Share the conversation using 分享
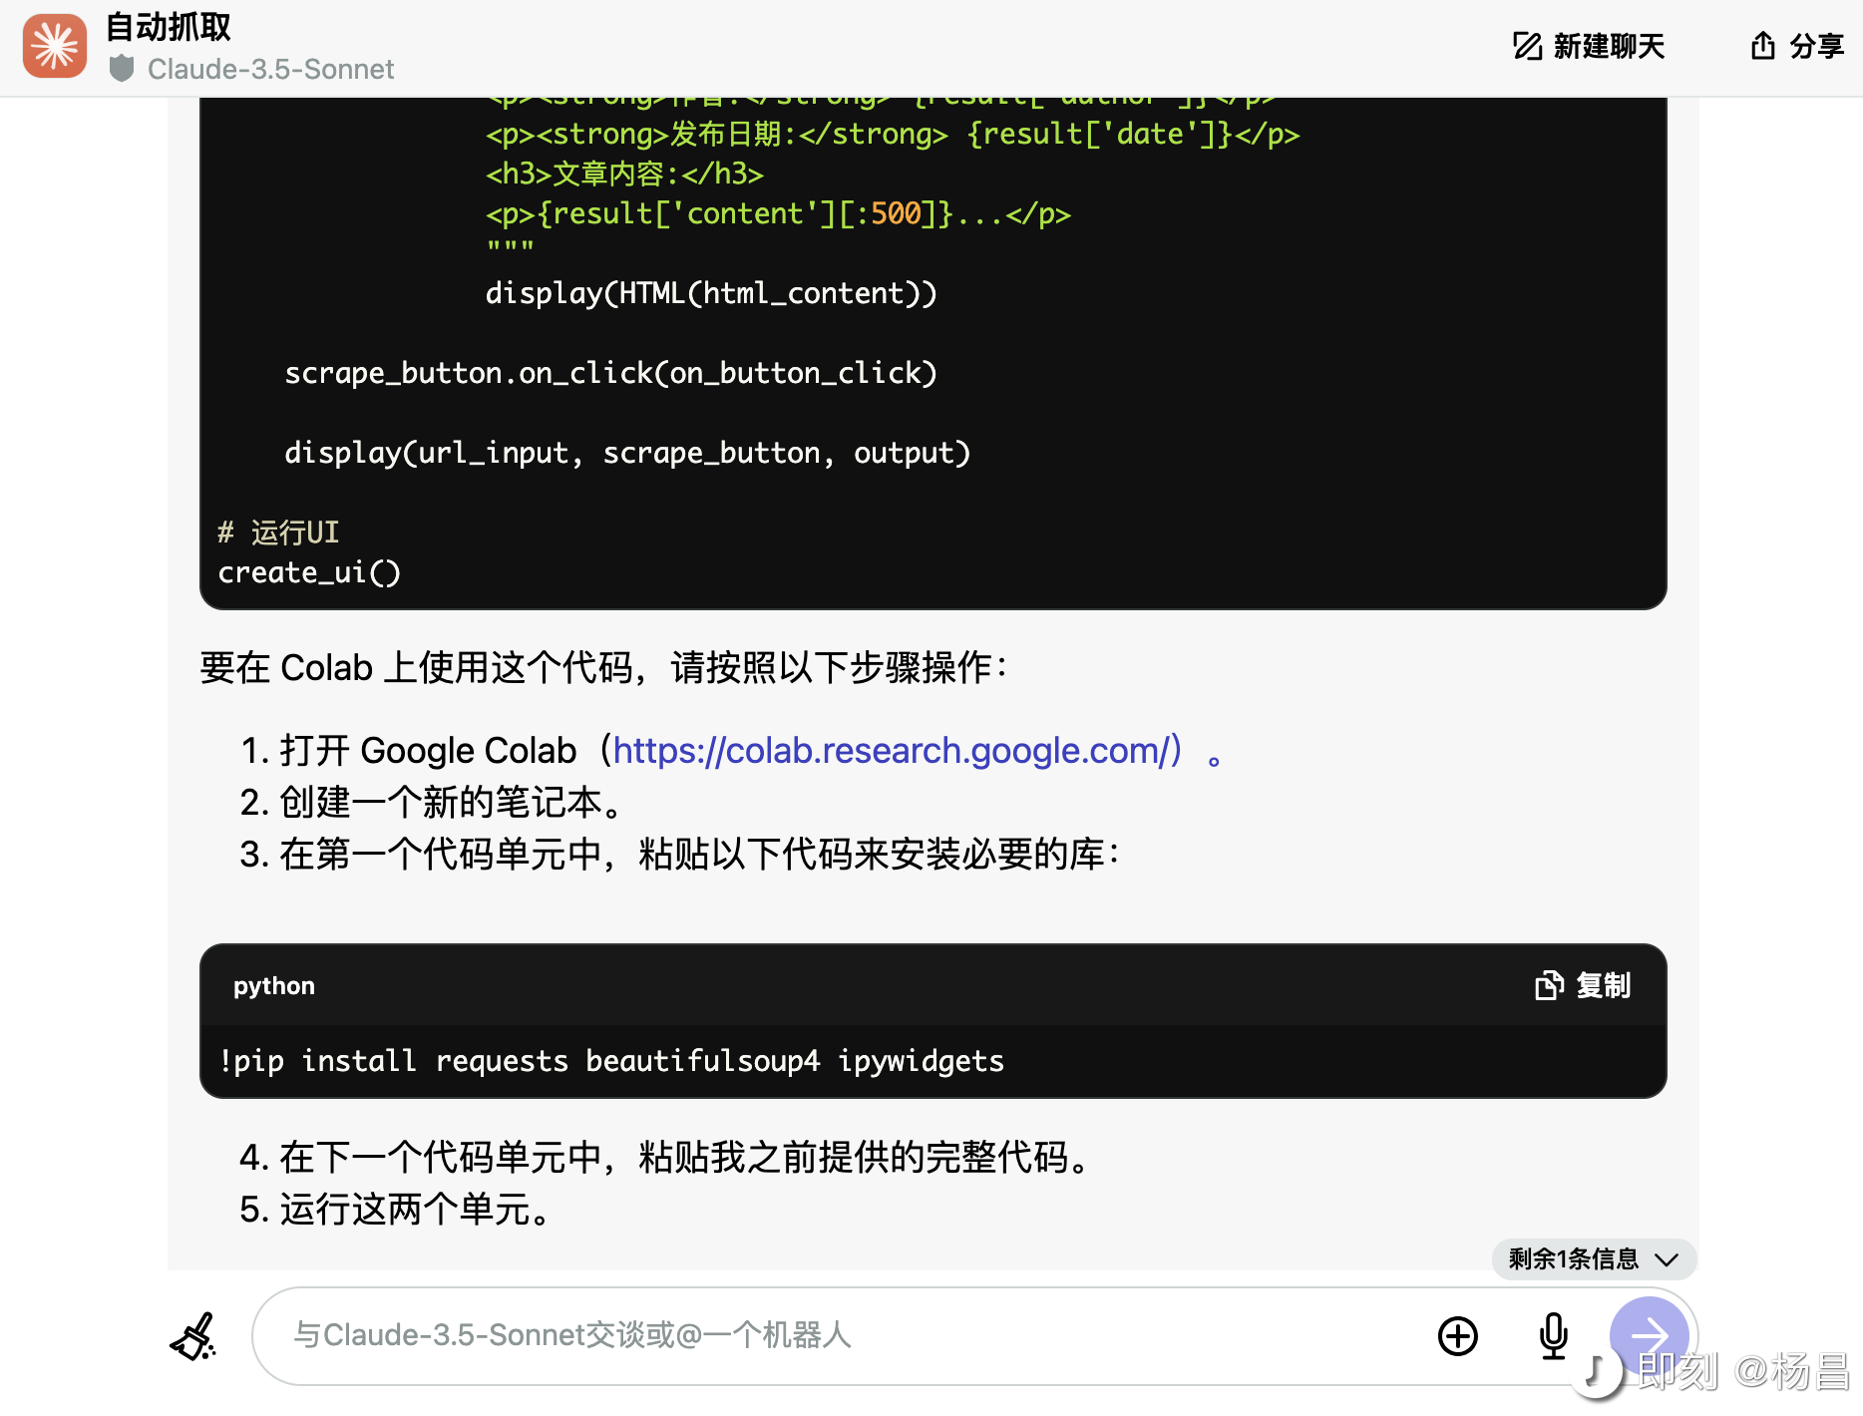This screenshot has height=1416, width=1863. (1819, 46)
